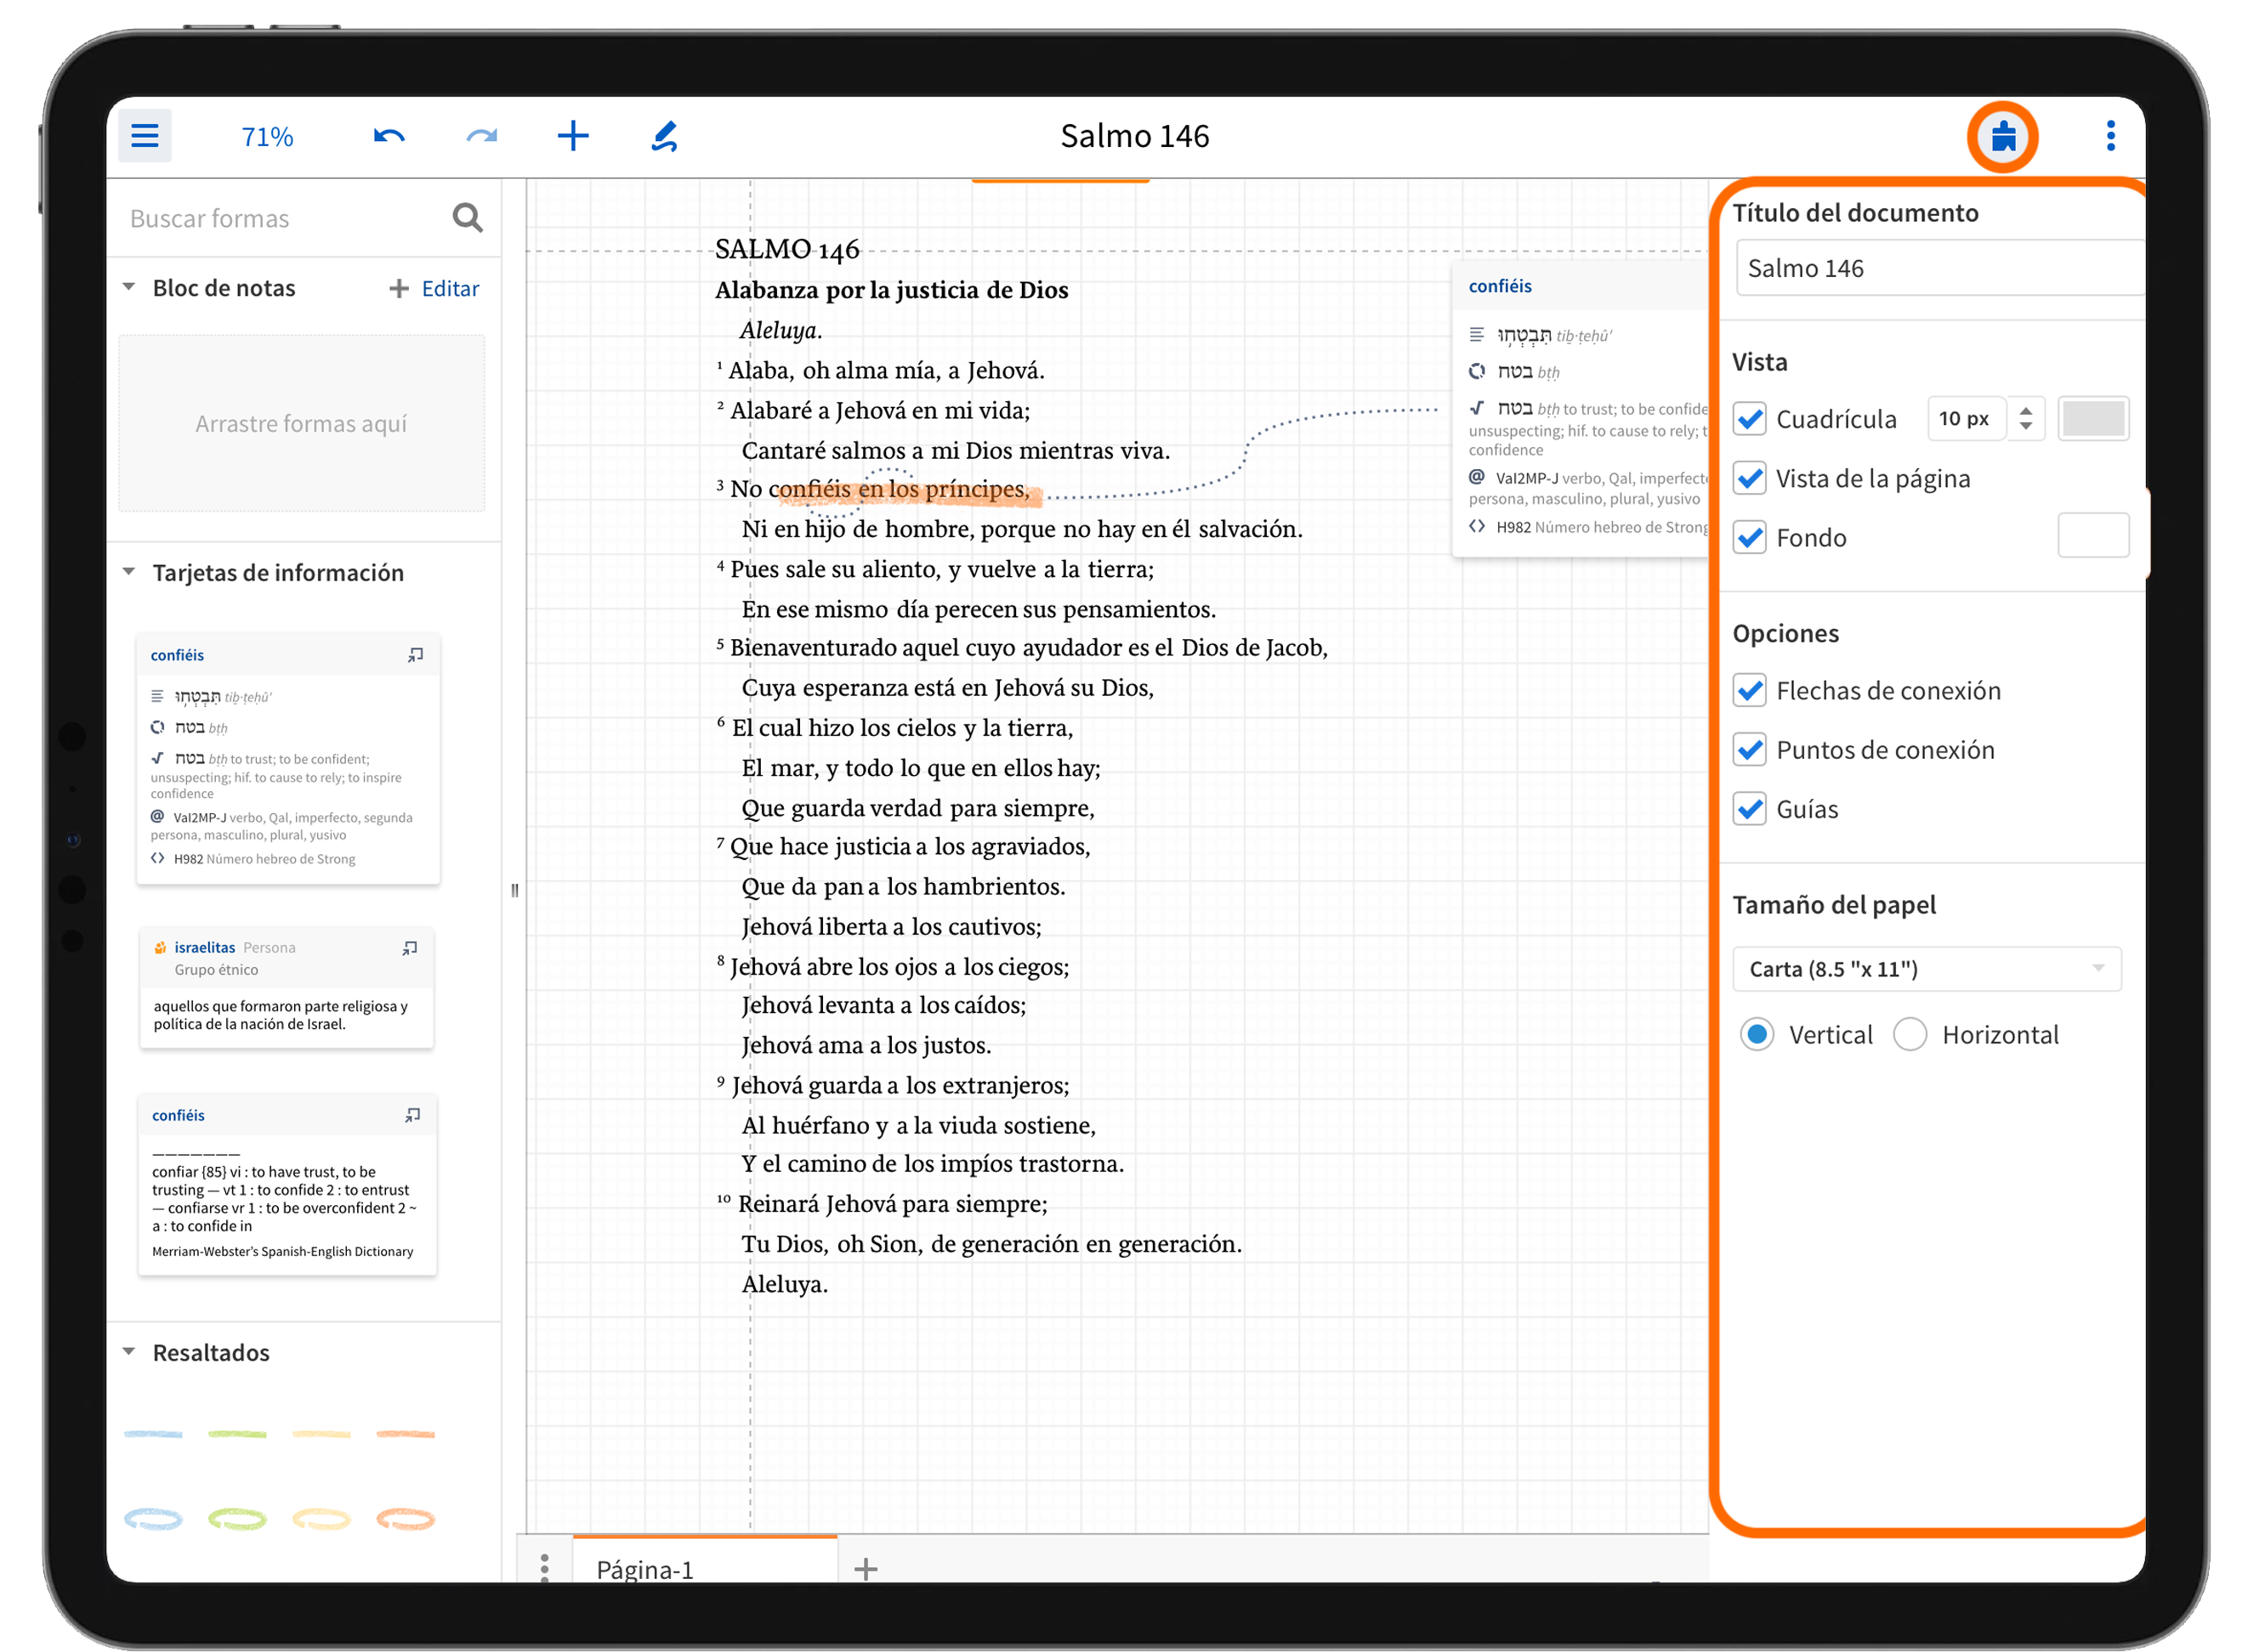Screen dimensions: 2265x1652
Task: Select Vertical orientation
Action: tap(1757, 1035)
